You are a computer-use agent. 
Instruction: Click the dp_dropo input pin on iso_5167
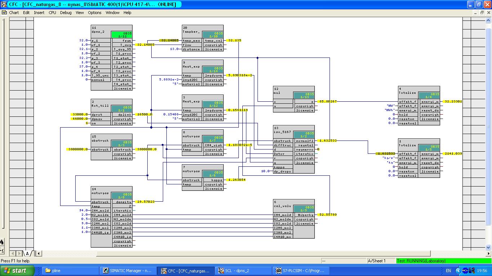tap(283, 171)
